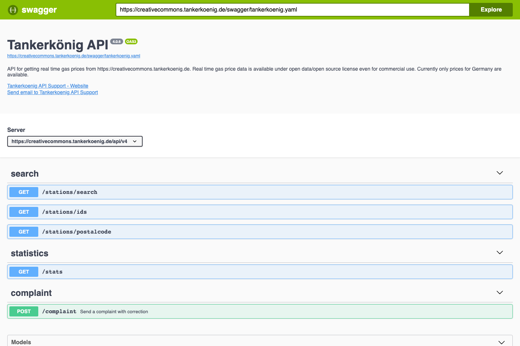This screenshot has width=520, height=346.
Task: Open the Tankerkoenig API Support Website link
Action: pos(48,86)
